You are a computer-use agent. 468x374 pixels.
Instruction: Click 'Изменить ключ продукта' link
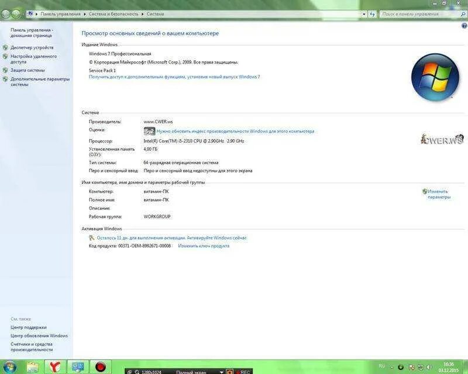pyautogui.click(x=204, y=246)
